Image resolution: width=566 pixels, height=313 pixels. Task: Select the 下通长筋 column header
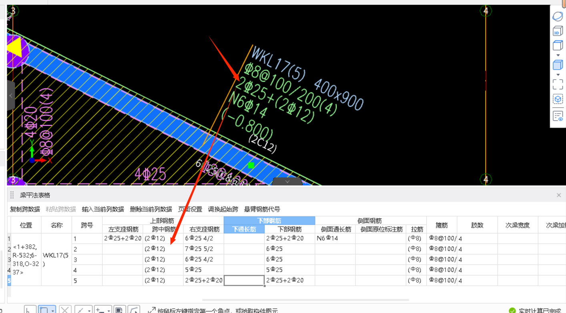244,229
